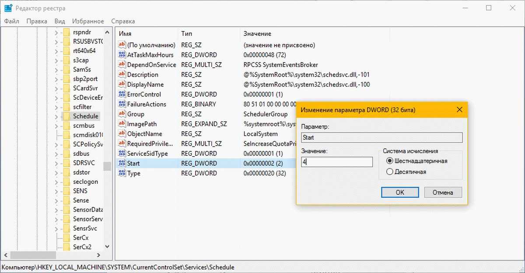Screen dimensions: 525x273
Task: Click the Значение input field
Action: tap(336, 162)
